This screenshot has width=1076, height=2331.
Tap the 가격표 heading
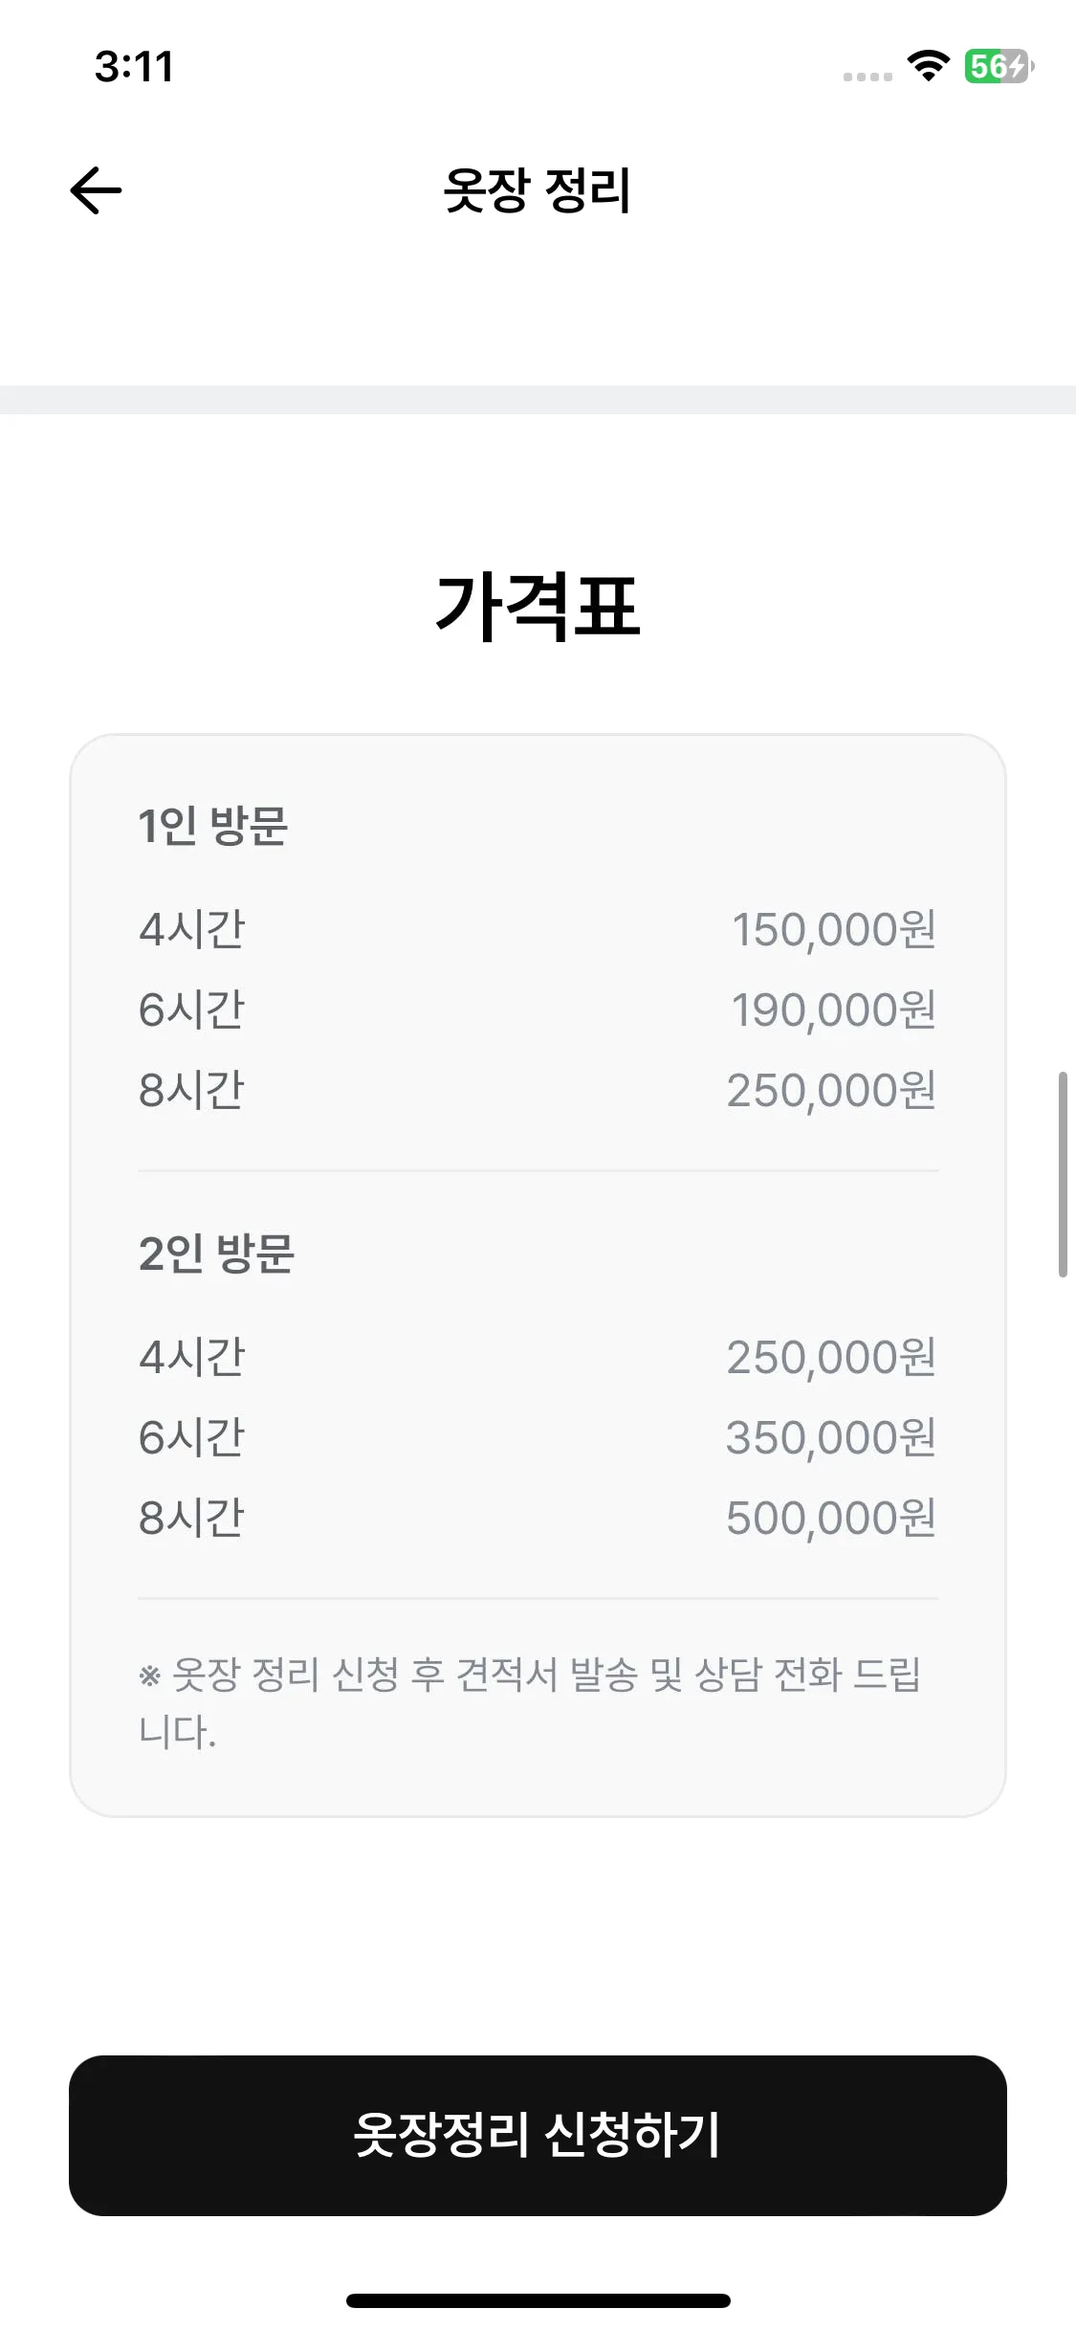click(x=537, y=607)
